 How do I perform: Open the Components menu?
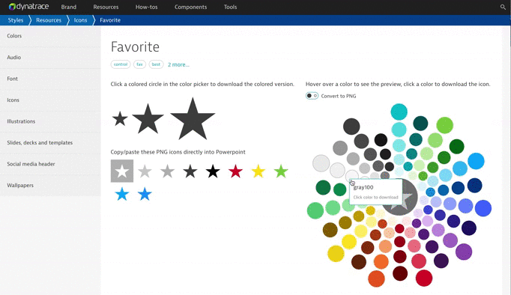pyautogui.click(x=190, y=7)
